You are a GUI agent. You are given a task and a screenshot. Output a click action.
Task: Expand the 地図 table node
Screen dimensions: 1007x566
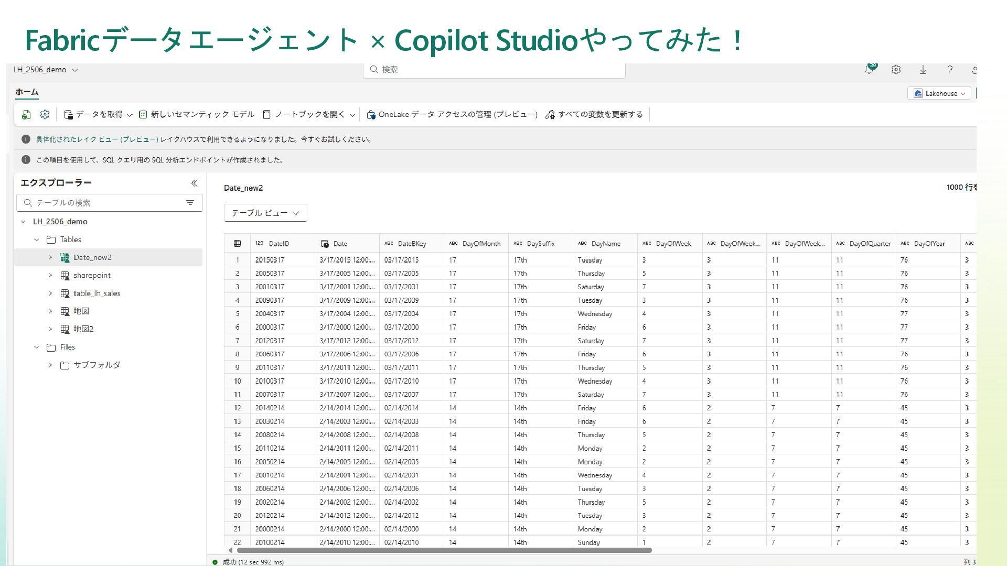pos(50,311)
